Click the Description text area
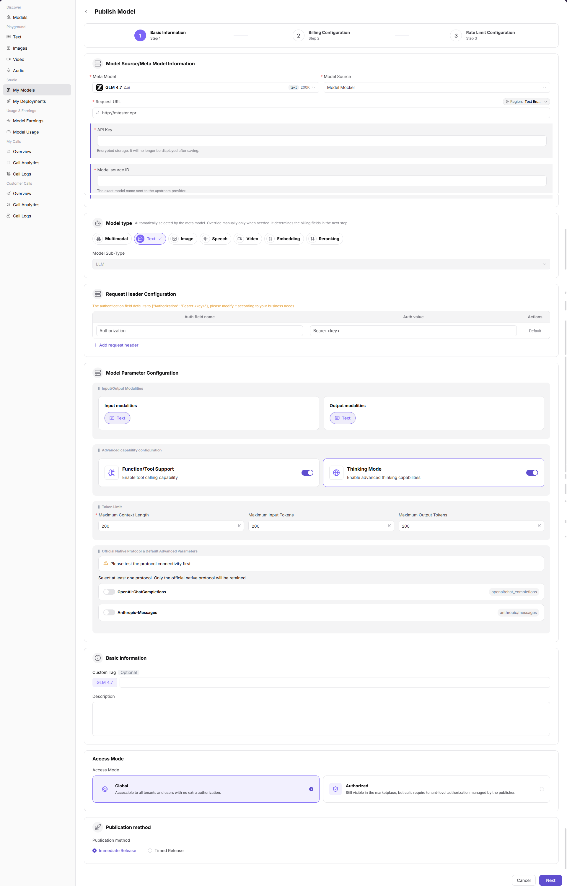The image size is (567, 886). (x=321, y=719)
